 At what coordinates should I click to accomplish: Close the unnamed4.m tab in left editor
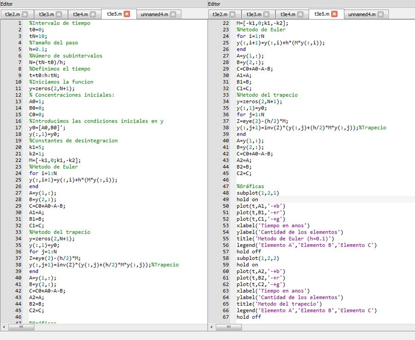[x=173, y=14]
